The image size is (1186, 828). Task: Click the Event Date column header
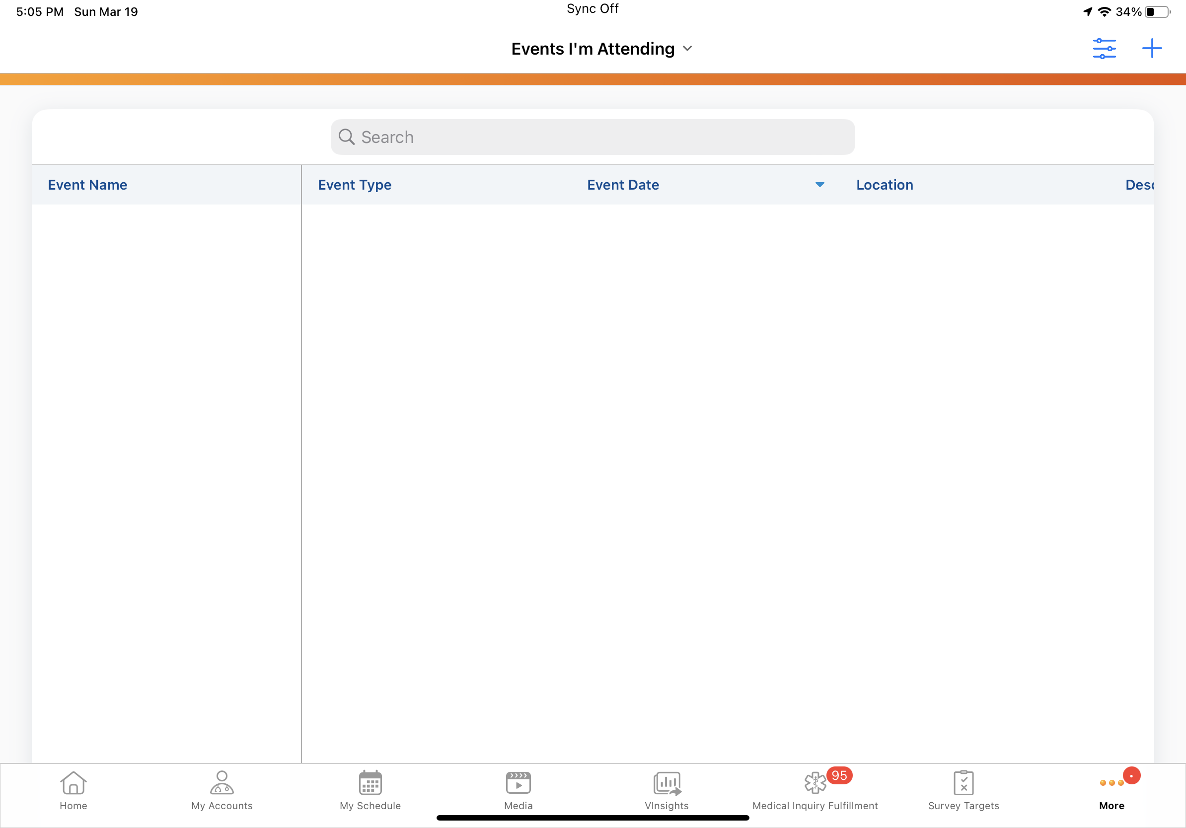623,185
